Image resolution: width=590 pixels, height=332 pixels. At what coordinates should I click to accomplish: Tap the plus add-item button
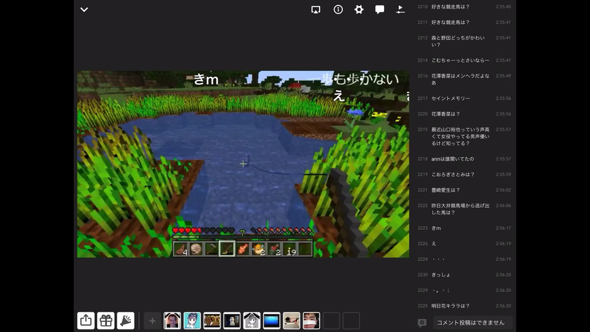click(x=152, y=321)
